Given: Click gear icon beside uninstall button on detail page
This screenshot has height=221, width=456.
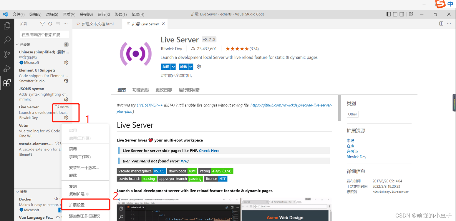Looking at the screenshot, I should 199,67.
